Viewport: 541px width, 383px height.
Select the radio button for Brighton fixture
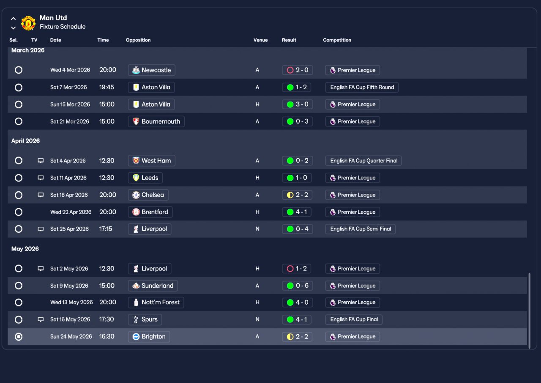[19, 337]
